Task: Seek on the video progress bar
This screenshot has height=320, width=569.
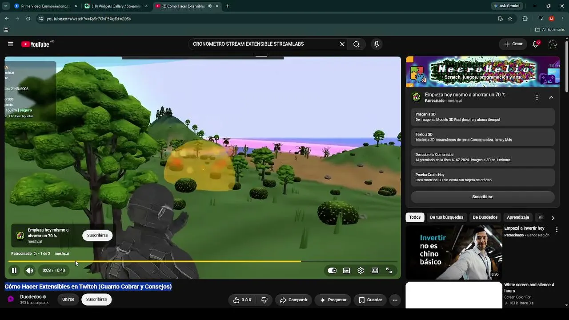Action: click(203, 261)
